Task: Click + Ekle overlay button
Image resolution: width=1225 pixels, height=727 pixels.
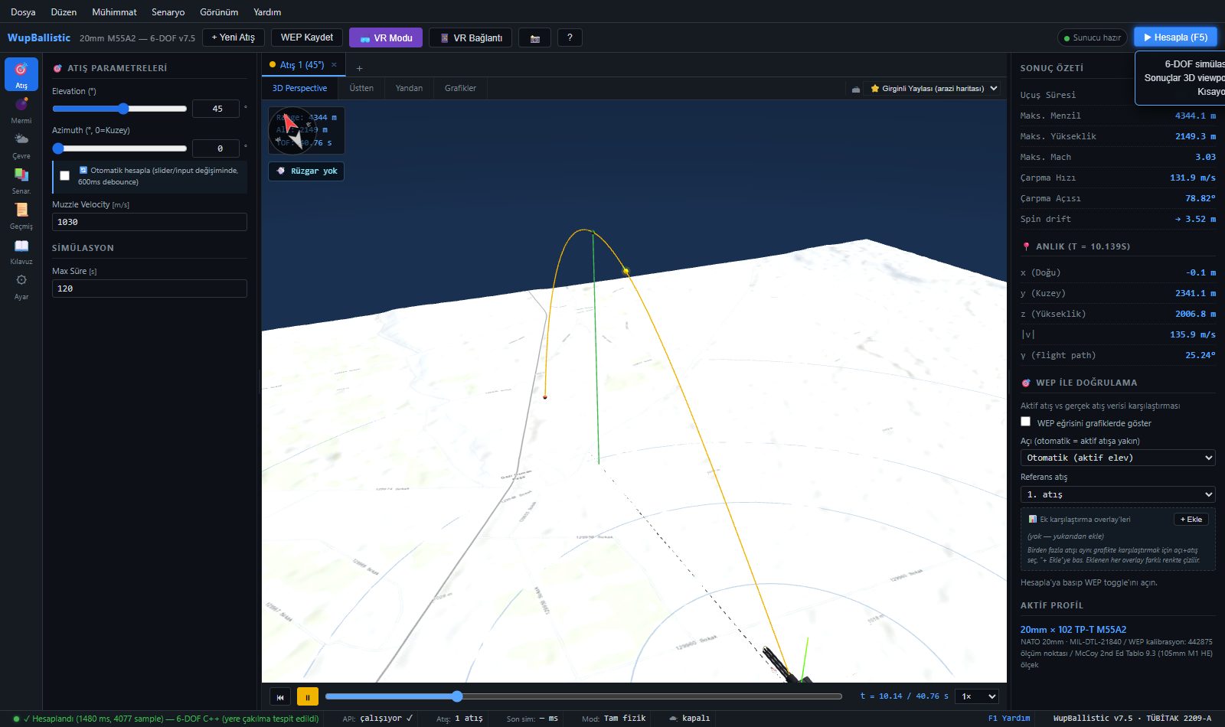Action: pyautogui.click(x=1191, y=520)
